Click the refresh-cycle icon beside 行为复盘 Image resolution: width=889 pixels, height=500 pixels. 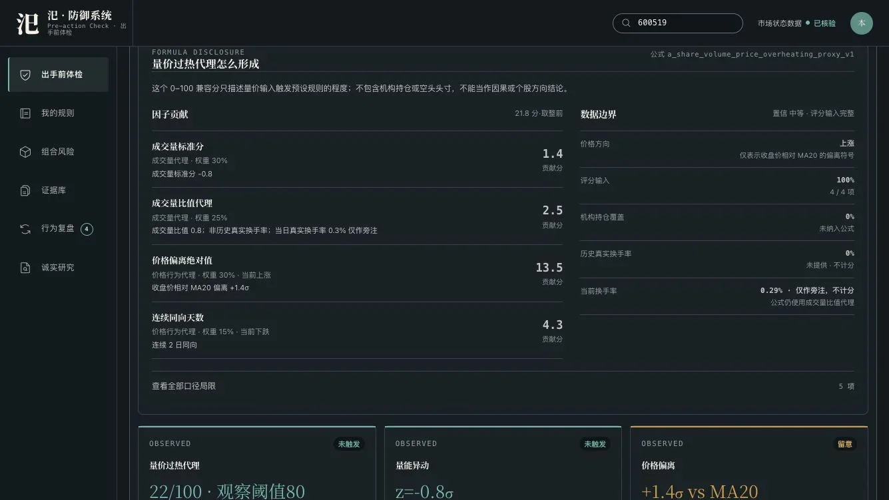tap(25, 229)
